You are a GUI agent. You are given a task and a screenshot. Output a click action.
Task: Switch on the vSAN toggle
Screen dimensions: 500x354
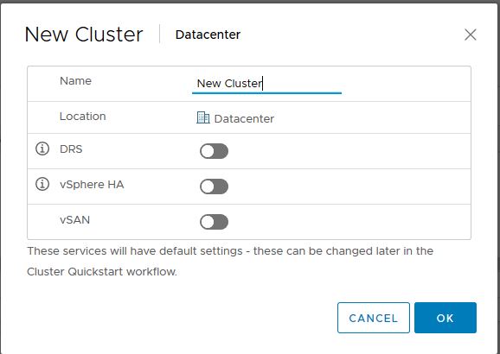coord(214,222)
